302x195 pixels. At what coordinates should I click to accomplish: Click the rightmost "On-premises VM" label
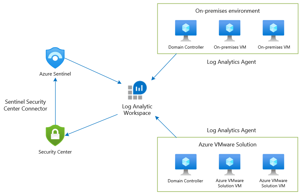coord(274,47)
